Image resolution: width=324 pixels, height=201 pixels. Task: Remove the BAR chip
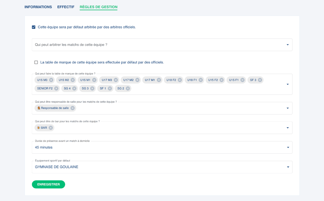click(x=51, y=128)
